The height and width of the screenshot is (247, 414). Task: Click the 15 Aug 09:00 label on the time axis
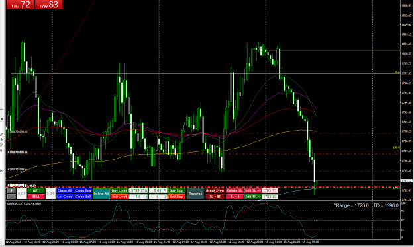[x=311, y=242]
